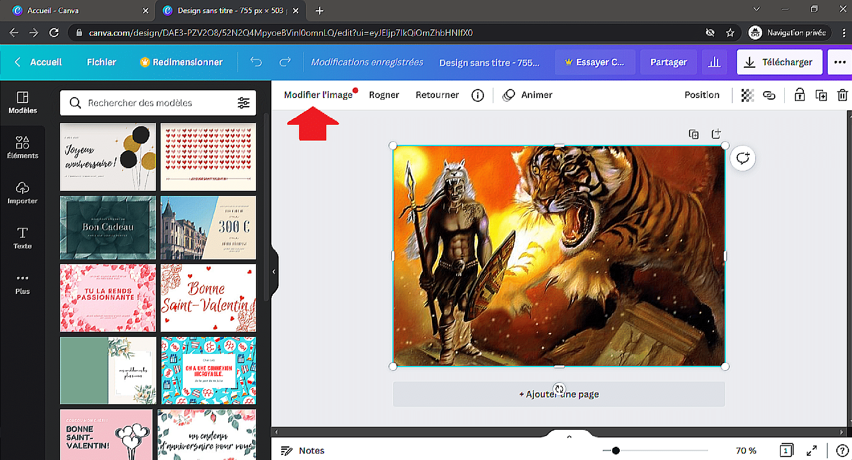The width and height of the screenshot is (852, 460).
Task: Enter fullscreen presentation mode
Action: click(x=812, y=450)
